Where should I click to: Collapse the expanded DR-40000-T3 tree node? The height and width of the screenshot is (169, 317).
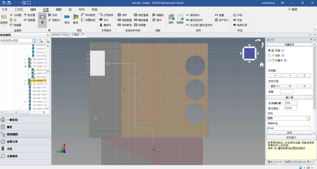click(25, 66)
